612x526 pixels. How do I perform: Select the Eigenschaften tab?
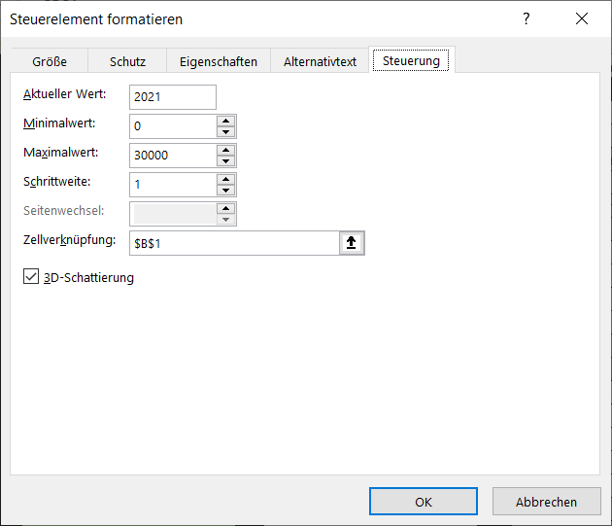[219, 61]
